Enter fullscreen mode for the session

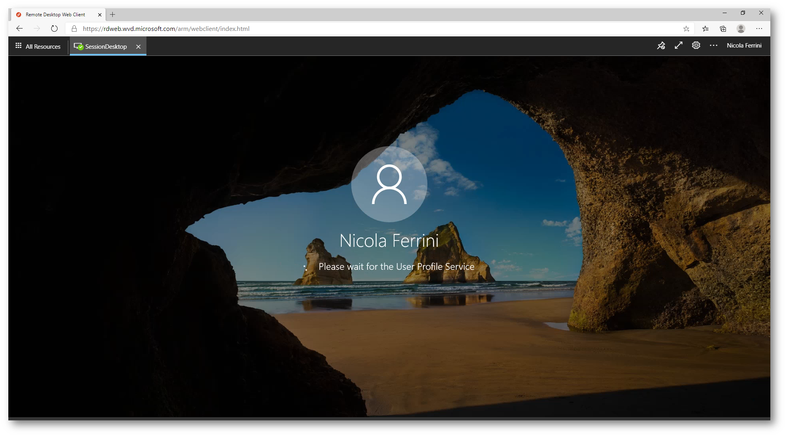pos(678,46)
